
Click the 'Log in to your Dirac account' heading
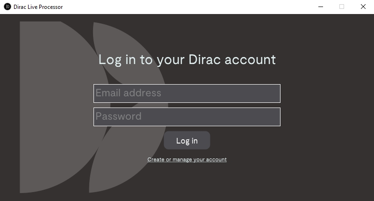point(187,60)
